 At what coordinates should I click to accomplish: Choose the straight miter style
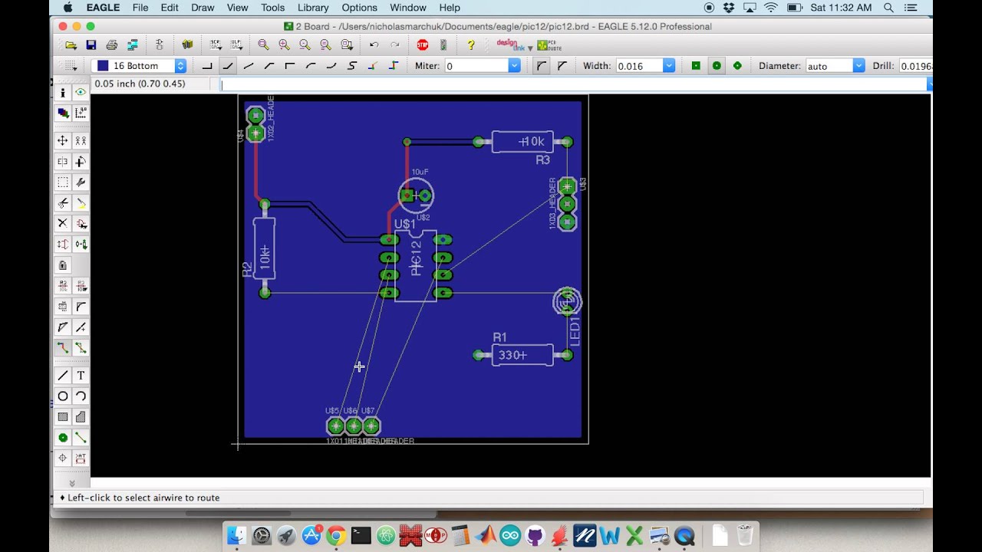(562, 66)
